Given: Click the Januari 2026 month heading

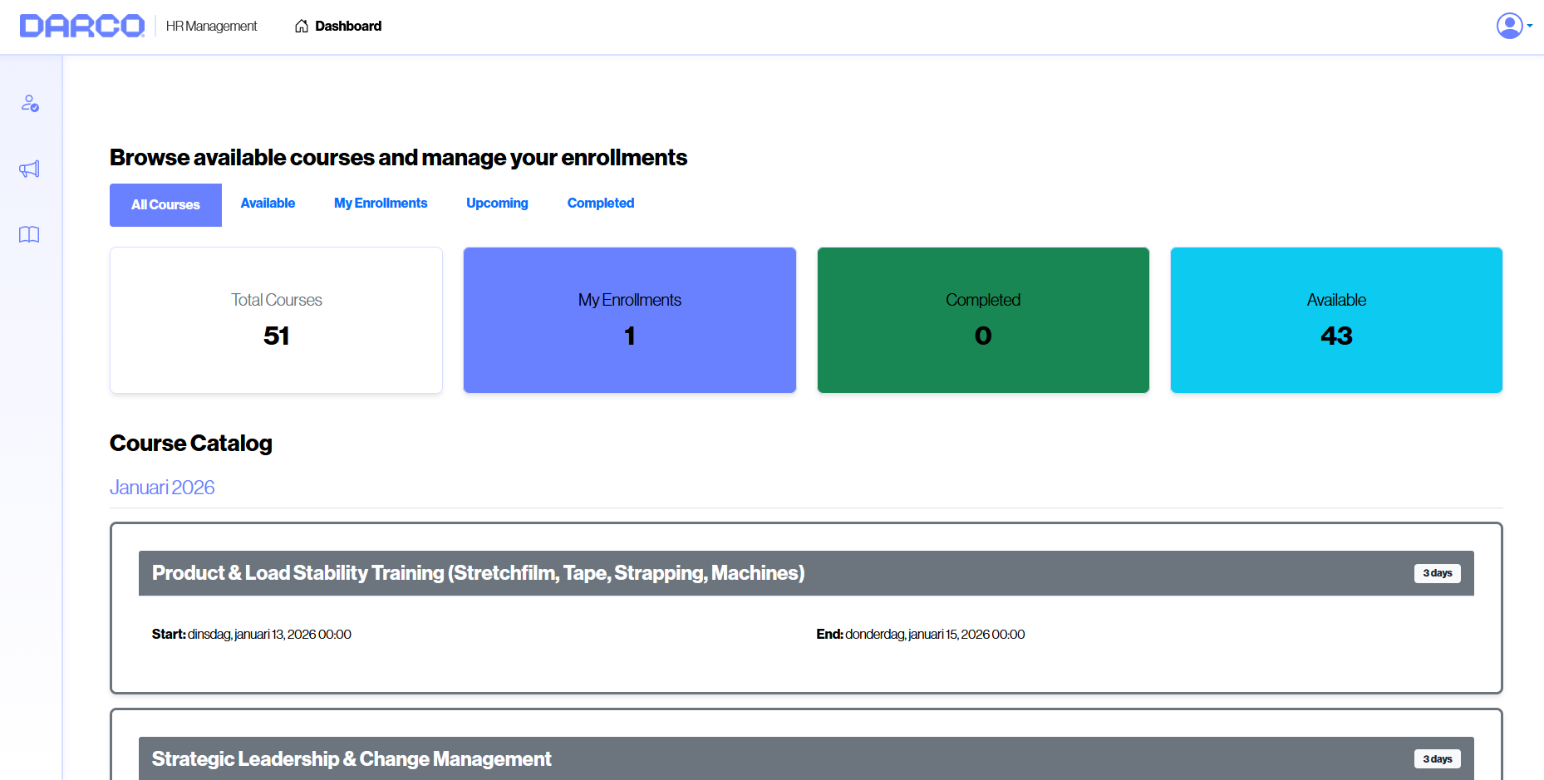Looking at the screenshot, I should 162,488.
